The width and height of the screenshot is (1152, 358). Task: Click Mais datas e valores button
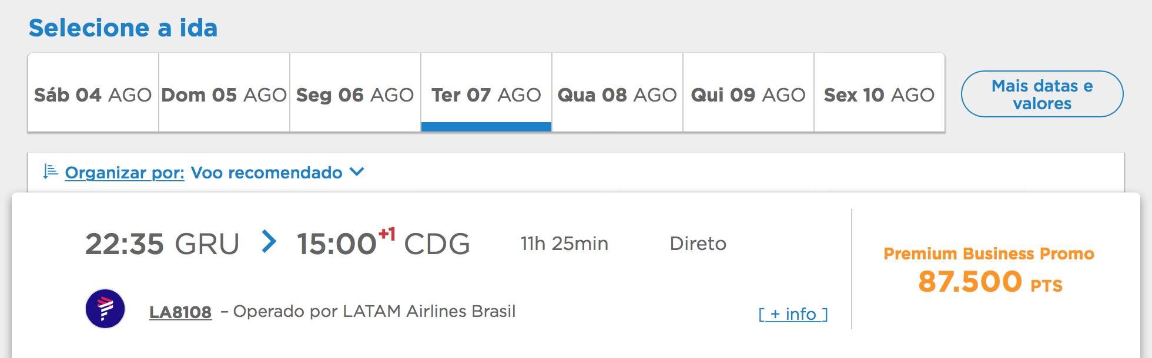[1042, 94]
